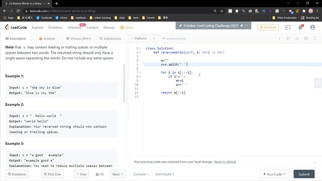Click the reset code icon

297,39
